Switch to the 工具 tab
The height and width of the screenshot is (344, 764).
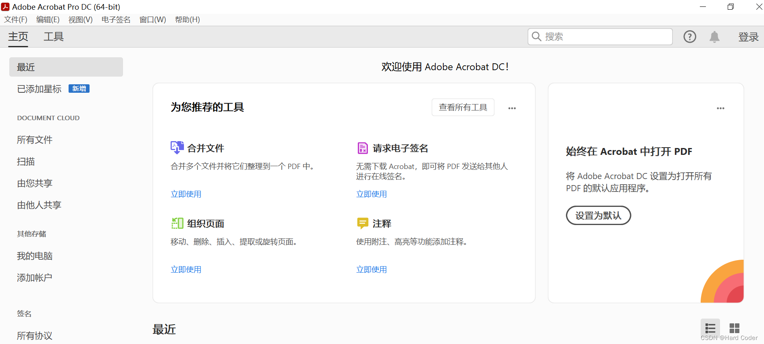(x=54, y=37)
